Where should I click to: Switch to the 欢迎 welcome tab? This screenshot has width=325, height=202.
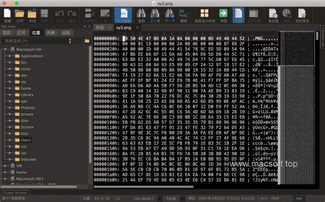click(x=100, y=28)
